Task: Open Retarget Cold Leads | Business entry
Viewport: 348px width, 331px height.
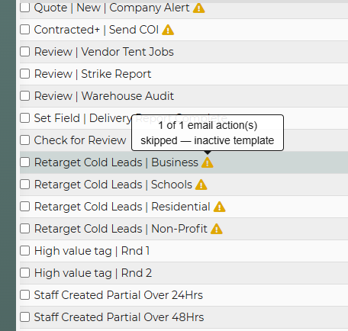Action: [x=116, y=162]
